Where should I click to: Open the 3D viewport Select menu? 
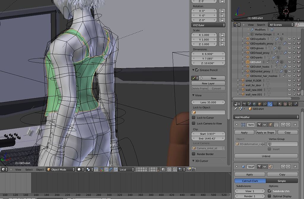29,169
